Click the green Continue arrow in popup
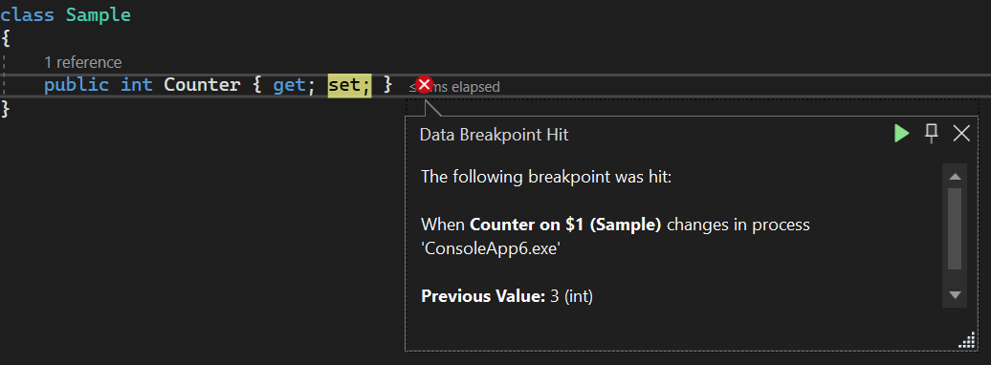This screenshot has height=365, width=991. tap(902, 133)
